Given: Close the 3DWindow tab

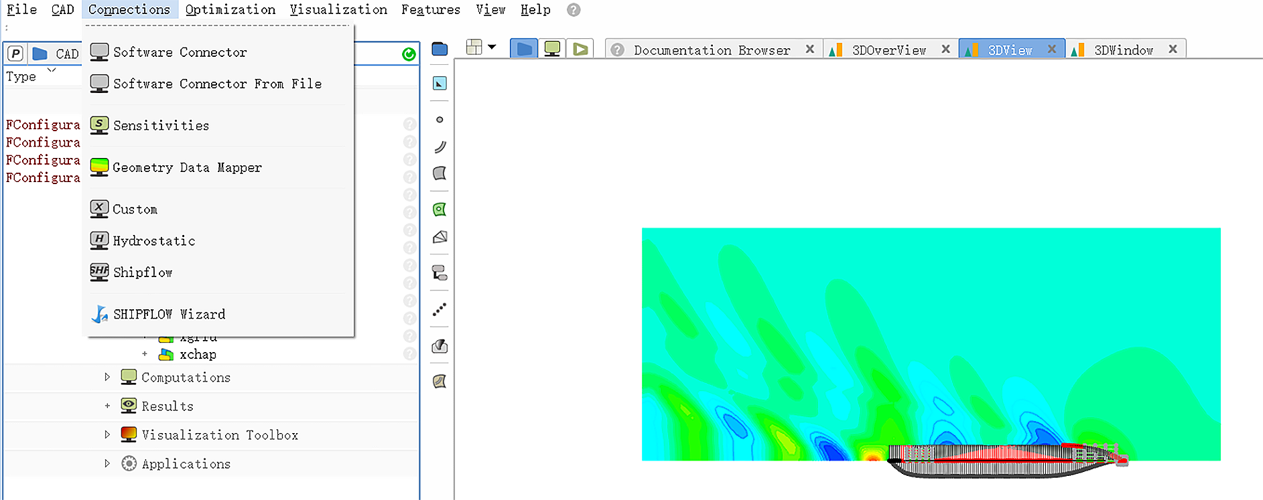Looking at the screenshot, I should (x=1173, y=49).
